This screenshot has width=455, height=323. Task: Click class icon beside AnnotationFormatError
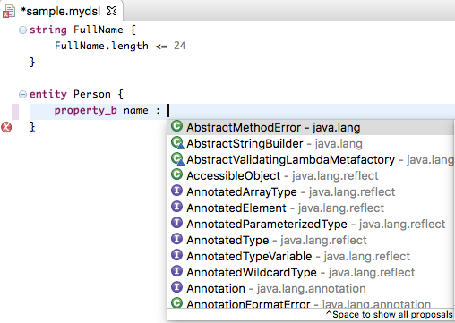(176, 302)
